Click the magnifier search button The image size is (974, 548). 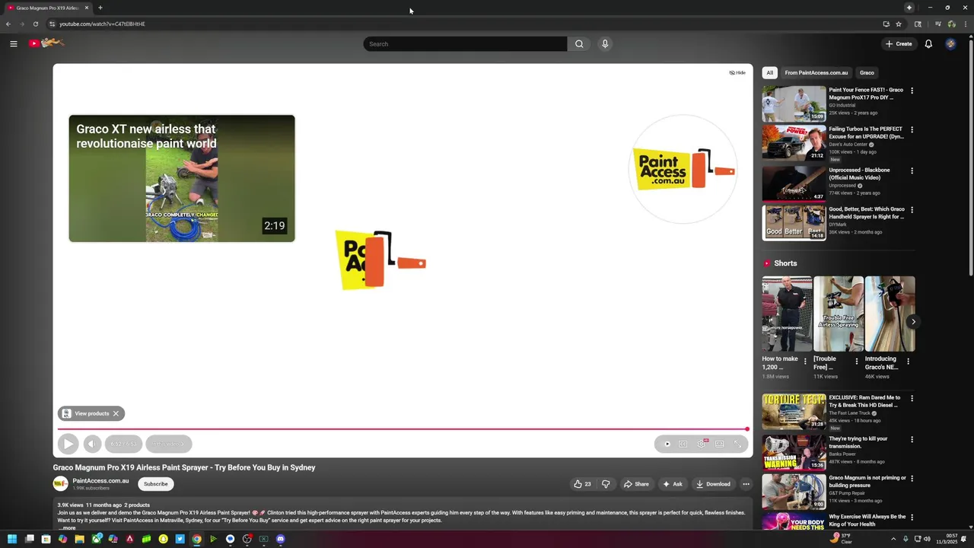pos(579,44)
